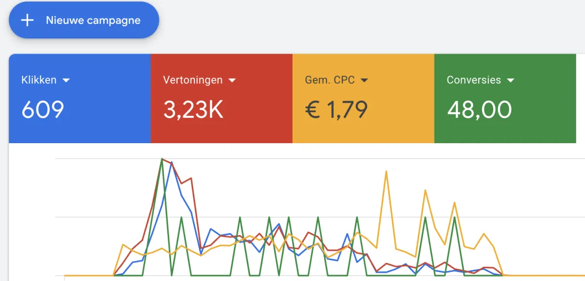
Task: Click the highest green Conversies line peak
Action: 162,159
